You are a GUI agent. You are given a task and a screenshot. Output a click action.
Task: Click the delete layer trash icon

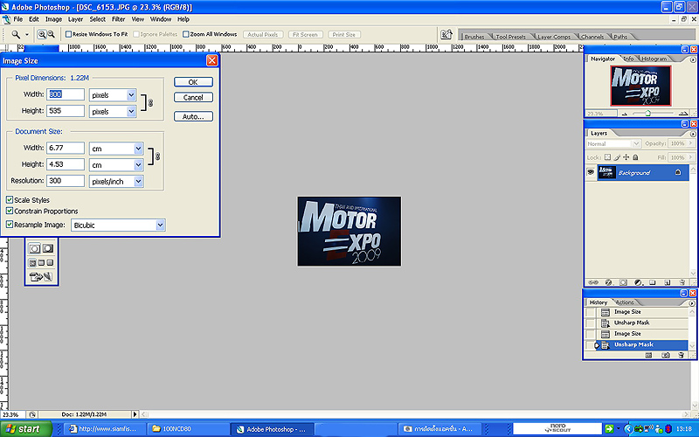pos(682,282)
